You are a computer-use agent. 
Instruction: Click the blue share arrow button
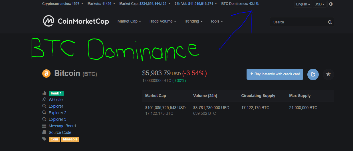pyautogui.click(x=313, y=74)
